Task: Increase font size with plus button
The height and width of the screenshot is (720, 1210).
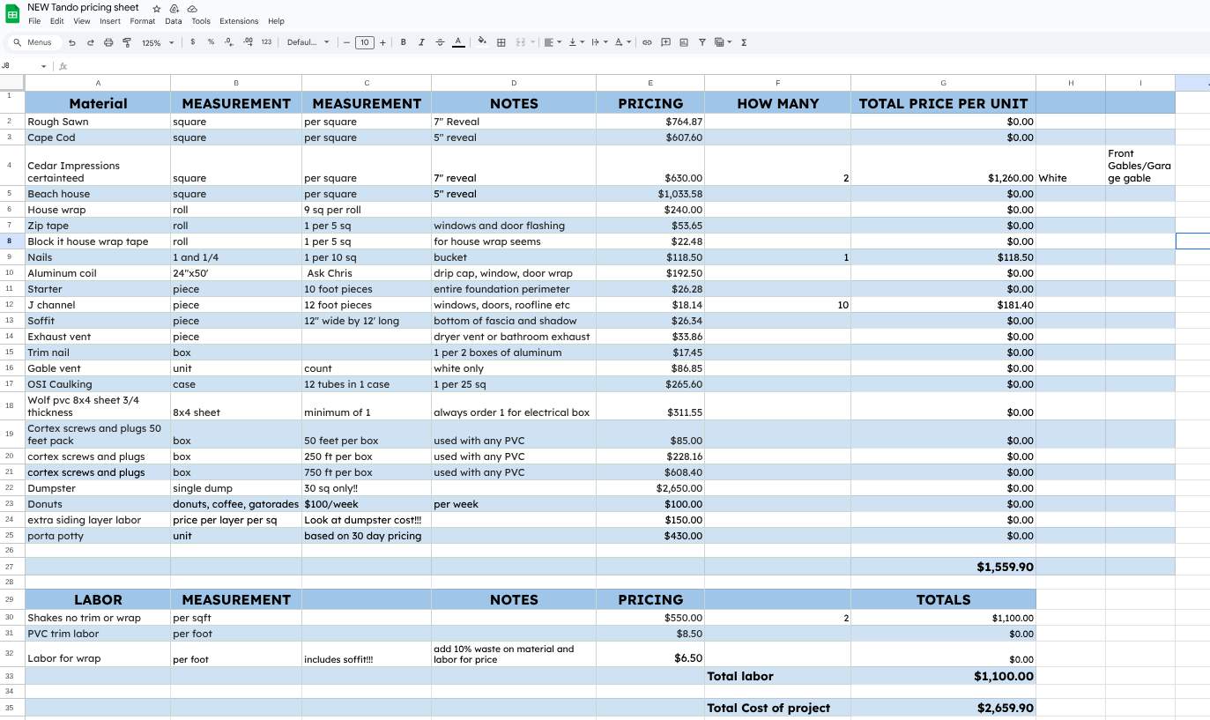Action: coord(382,42)
